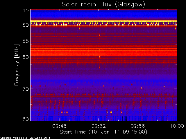Click the 'Frequency [MHz]' axis title

[17, 65]
